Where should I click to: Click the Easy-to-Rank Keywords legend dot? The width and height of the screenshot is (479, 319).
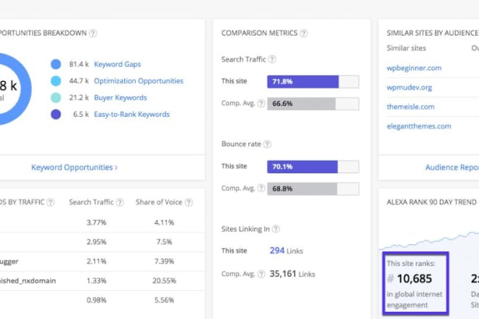(56, 115)
